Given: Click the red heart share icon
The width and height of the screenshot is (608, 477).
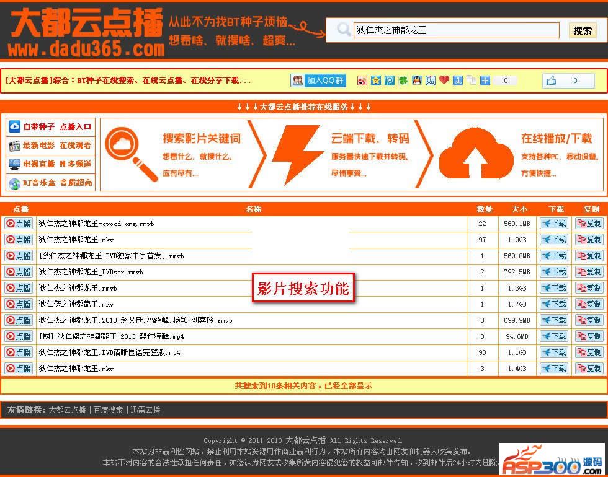Looking at the screenshot, I should pyautogui.click(x=444, y=80).
